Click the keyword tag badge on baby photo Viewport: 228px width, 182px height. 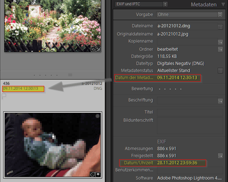[x=93, y=174]
